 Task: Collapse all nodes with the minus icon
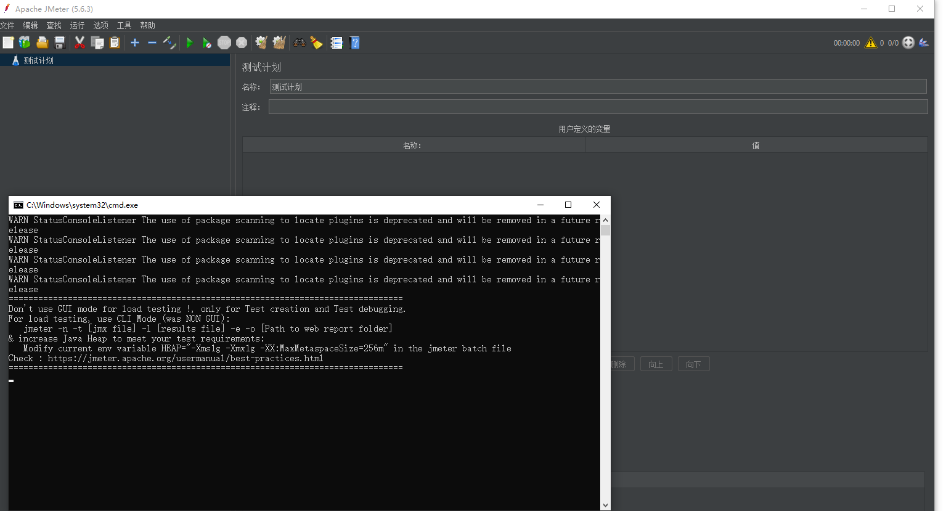[152, 43]
